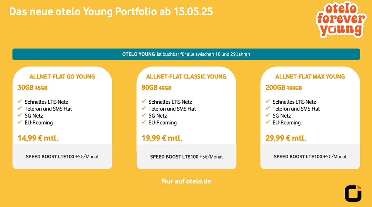Click the teal Otelo Young eligibility banner
The height and width of the screenshot is (207, 372).
pos(186,54)
